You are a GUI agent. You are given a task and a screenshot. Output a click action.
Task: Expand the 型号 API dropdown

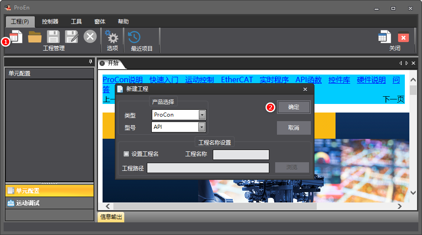click(x=202, y=127)
